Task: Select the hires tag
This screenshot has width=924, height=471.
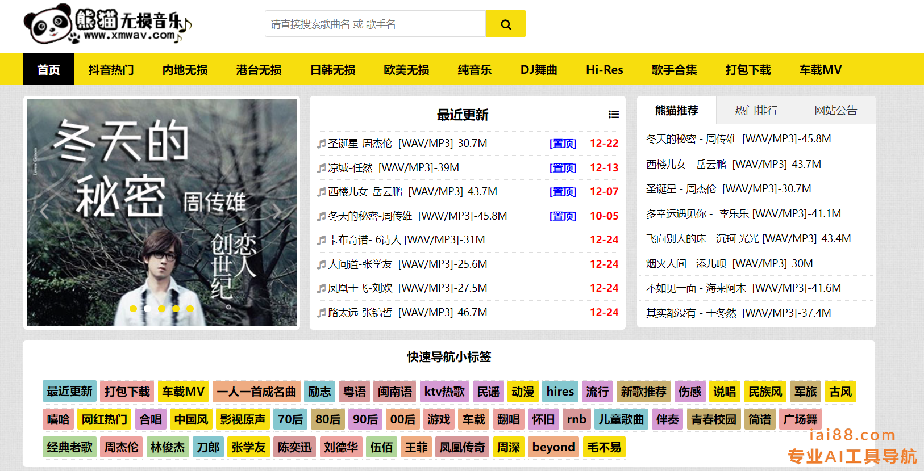Action: pyautogui.click(x=560, y=392)
